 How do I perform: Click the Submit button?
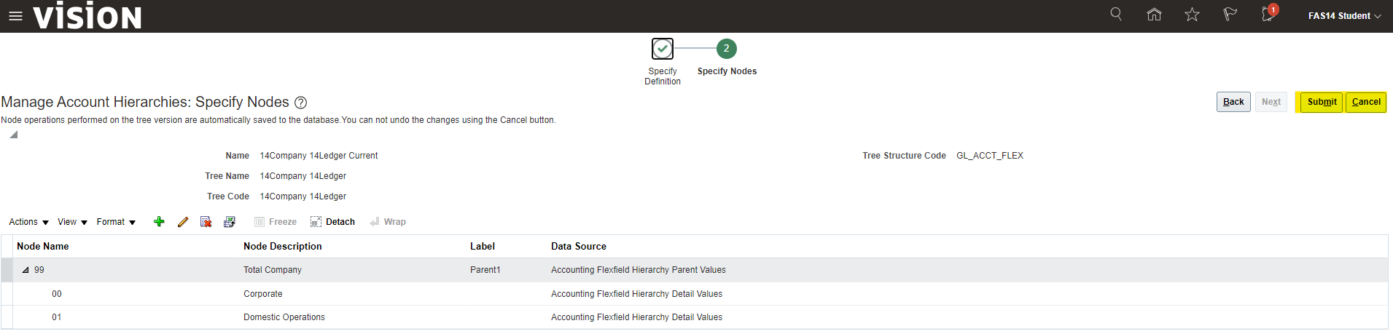[1322, 102]
